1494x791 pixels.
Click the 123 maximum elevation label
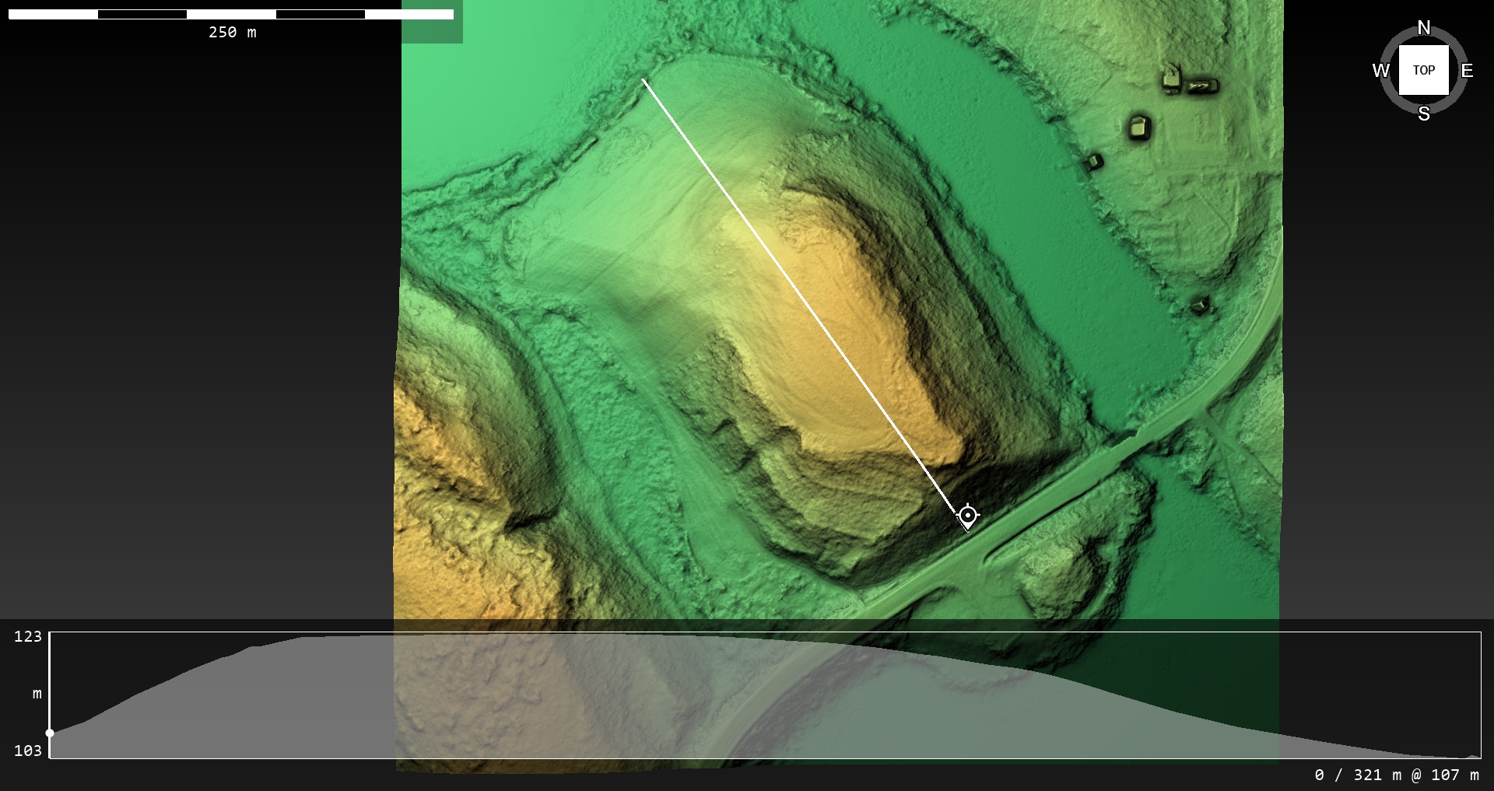pos(28,636)
